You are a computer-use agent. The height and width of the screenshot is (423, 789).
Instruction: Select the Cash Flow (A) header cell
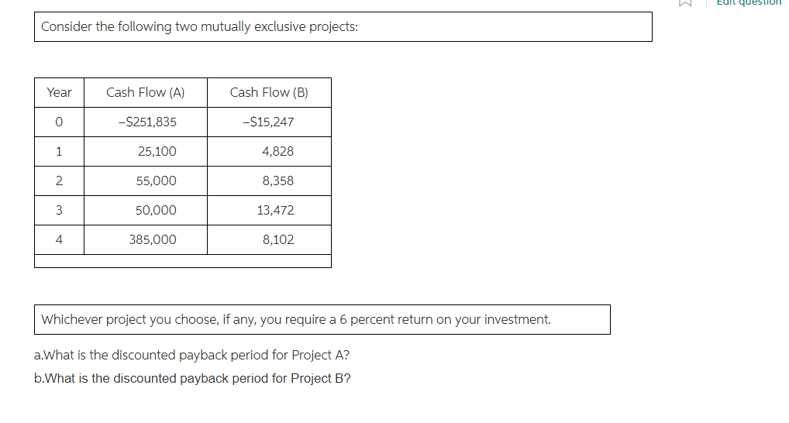(146, 92)
